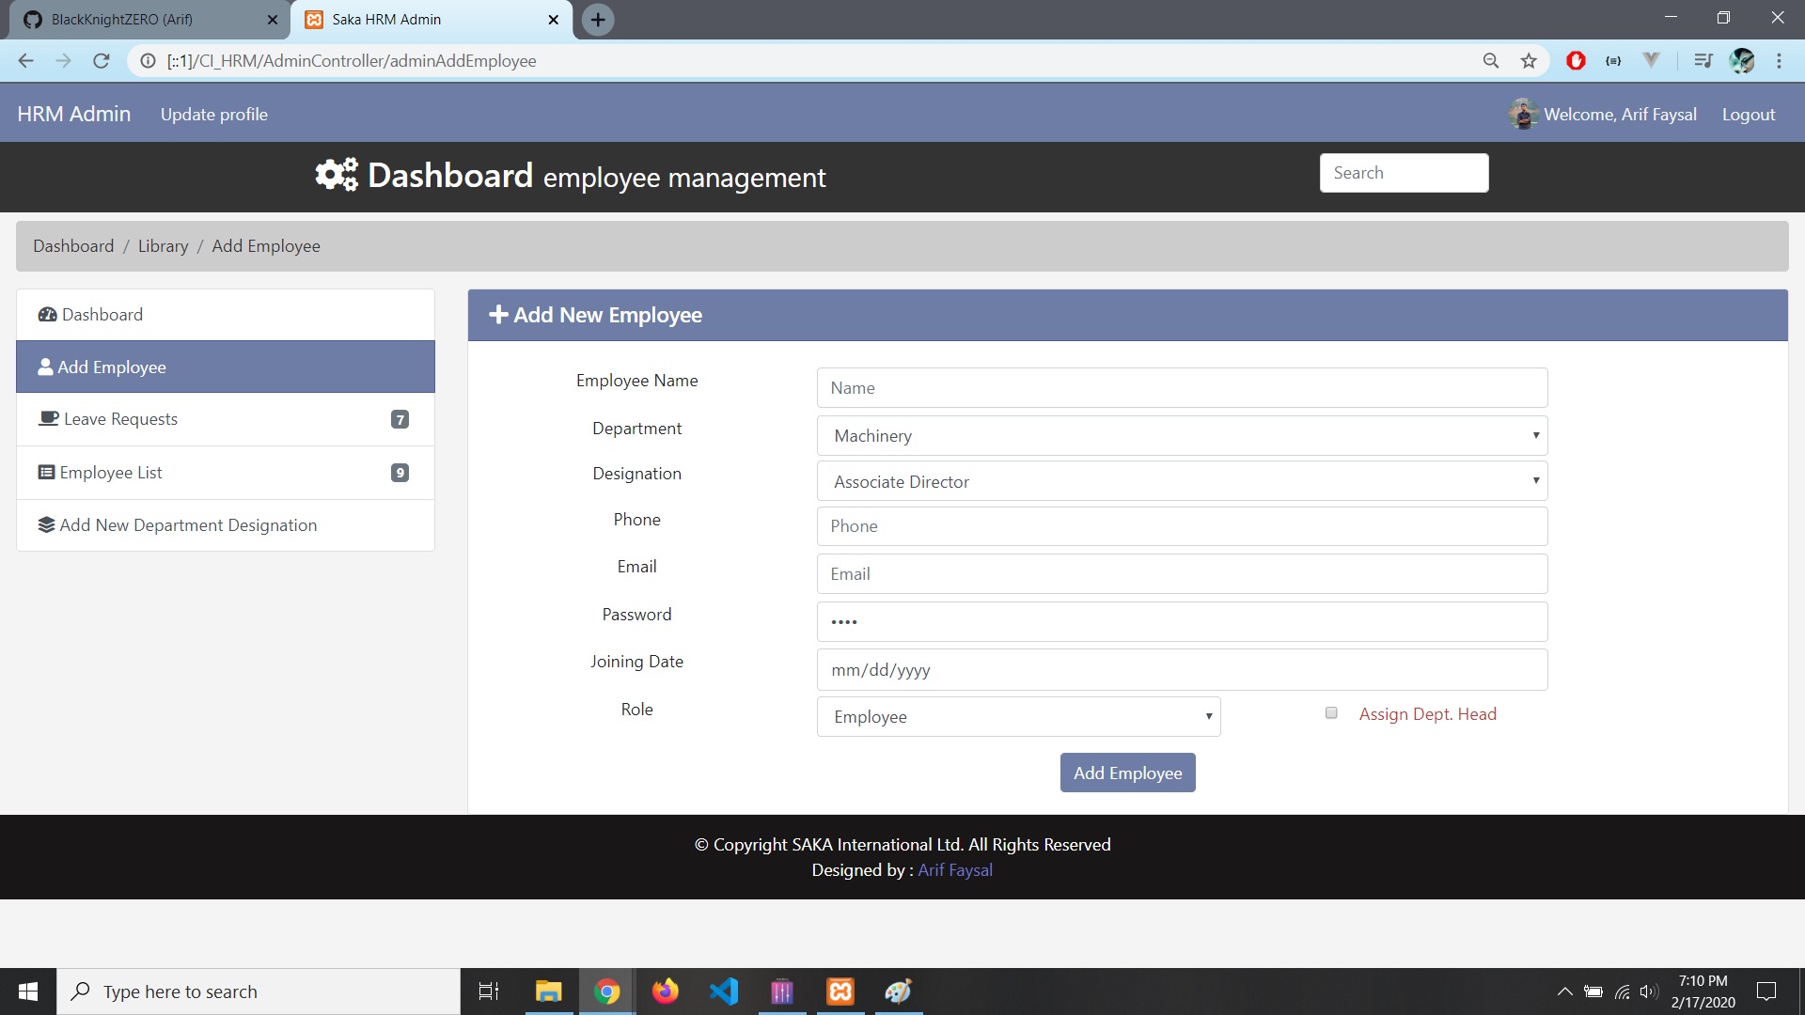Image resolution: width=1805 pixels, height=1015 pixels.
Task: Open Update profile in the navigation bar
Action: tap(213, 114)
